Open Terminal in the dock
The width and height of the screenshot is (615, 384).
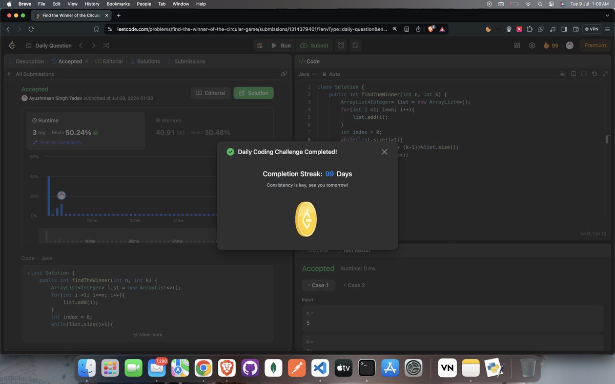367,368
